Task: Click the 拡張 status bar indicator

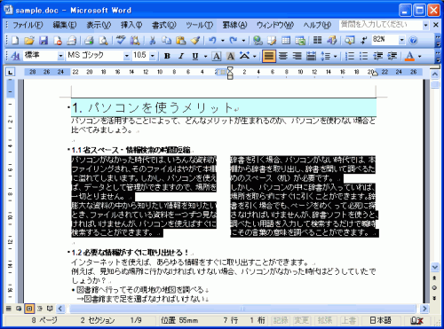Action: (325, 320)
